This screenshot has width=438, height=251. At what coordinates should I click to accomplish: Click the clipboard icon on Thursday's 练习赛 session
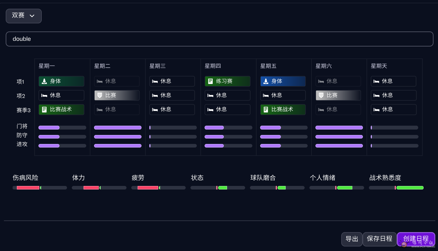point(210,81)
